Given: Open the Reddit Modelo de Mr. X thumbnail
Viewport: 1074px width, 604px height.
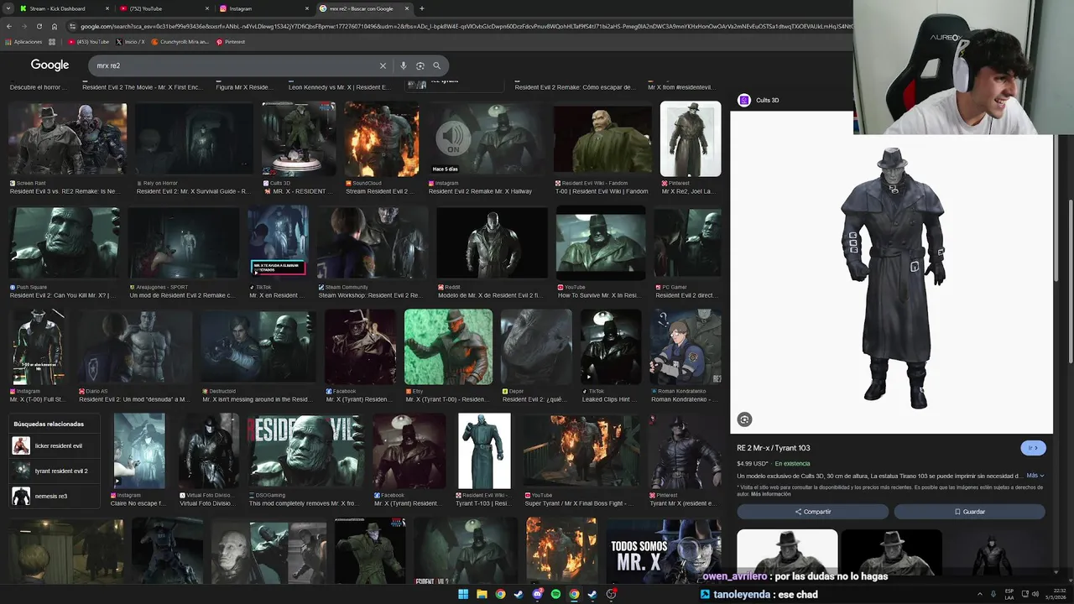Looking at the screenshot, I should [x=493, y=243].
